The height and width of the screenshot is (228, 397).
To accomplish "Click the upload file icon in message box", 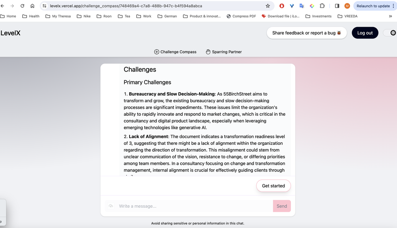I will [x=111, y=206].
